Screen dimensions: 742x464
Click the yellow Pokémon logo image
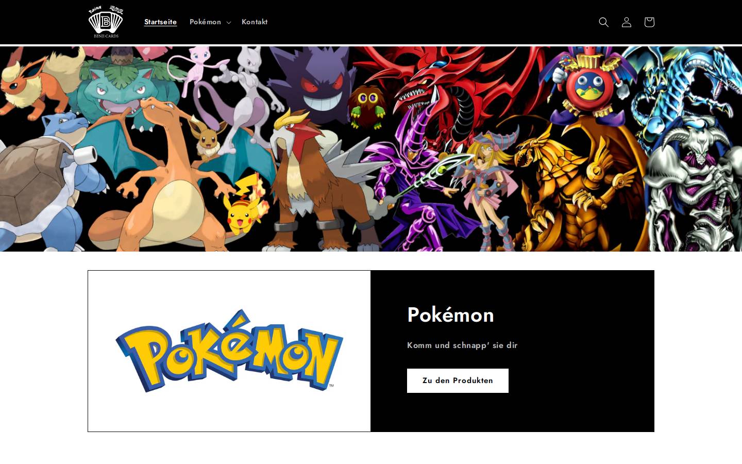coord(229,351)
